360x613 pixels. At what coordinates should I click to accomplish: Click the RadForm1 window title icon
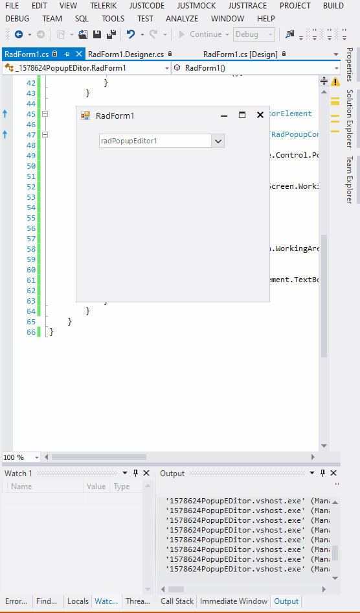(x=85, y=115)
